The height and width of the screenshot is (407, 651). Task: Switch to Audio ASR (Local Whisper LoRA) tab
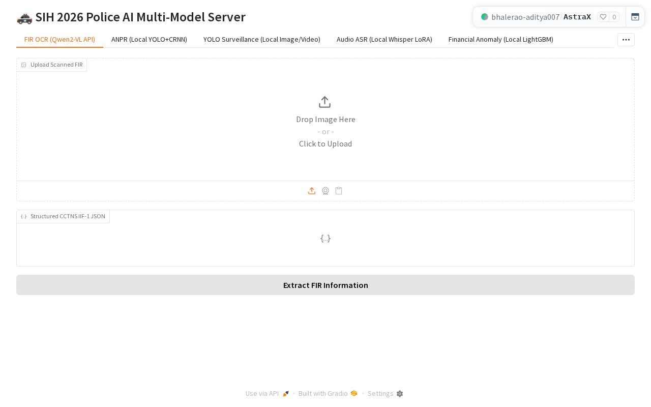(384, 39)
